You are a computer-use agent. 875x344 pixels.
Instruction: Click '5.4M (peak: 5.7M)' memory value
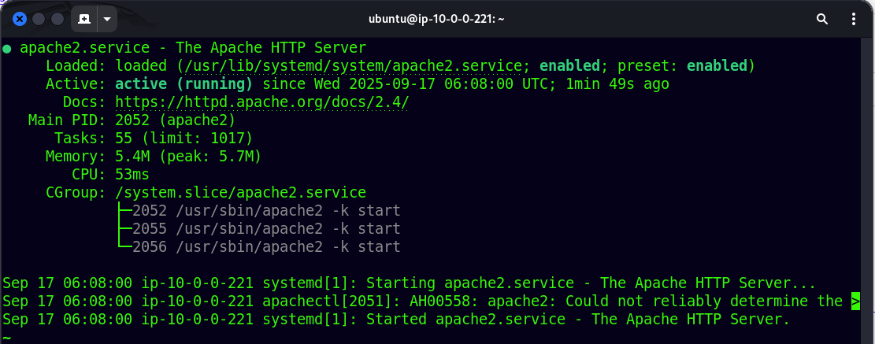(x=188, y=157)
